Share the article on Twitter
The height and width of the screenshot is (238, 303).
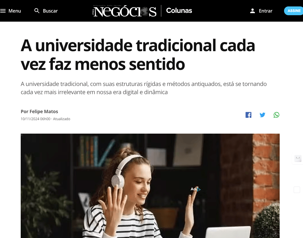pyautogui.click(x=262, y=115)
